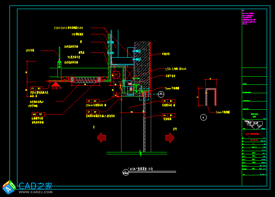275x197 pixels.
Task: Select the red circular bolt section symbol
Action: [116, 74]
